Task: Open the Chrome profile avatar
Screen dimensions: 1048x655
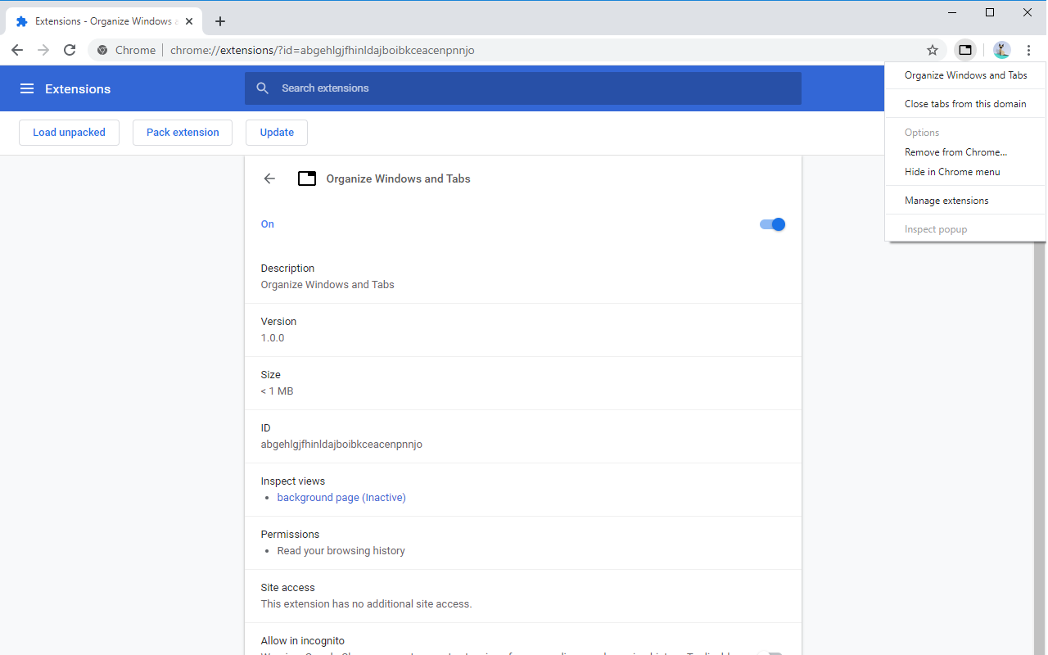Action: (1002, 50)
